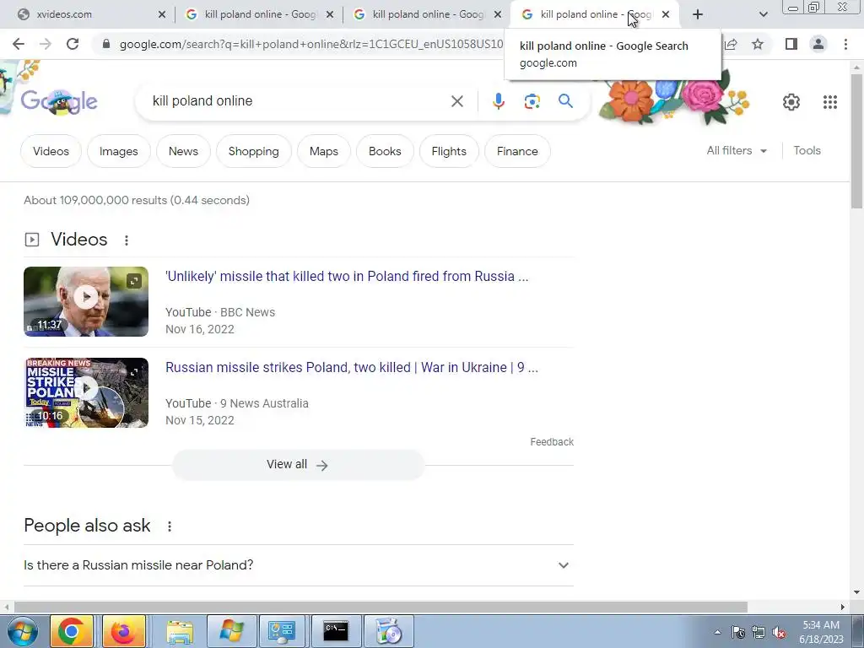Open the media disc taskbar icon
Viewport: 864px width, 648px height.
tap(388, 631)
